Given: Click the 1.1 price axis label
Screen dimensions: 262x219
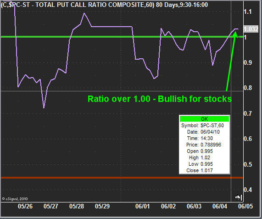Looking at the screenshot, I should pos(248,12).
